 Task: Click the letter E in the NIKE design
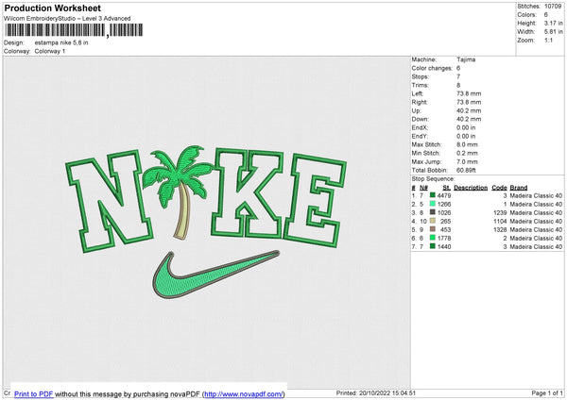(315, 200)
